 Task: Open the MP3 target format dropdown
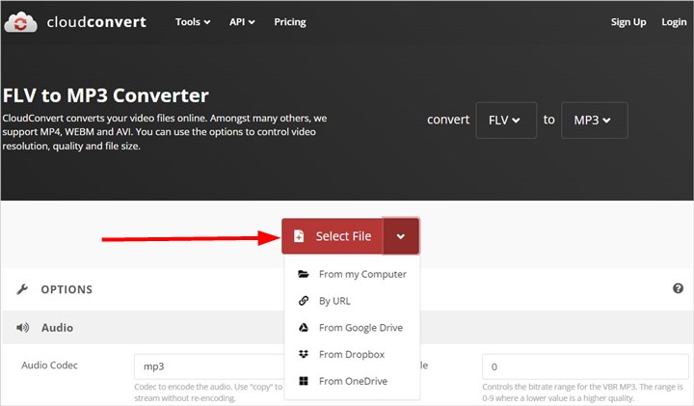594,121
